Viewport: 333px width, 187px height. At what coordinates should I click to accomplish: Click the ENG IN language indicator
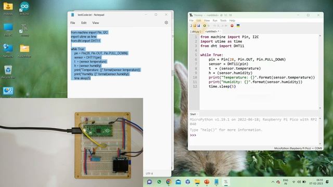[x=286, y=182]
